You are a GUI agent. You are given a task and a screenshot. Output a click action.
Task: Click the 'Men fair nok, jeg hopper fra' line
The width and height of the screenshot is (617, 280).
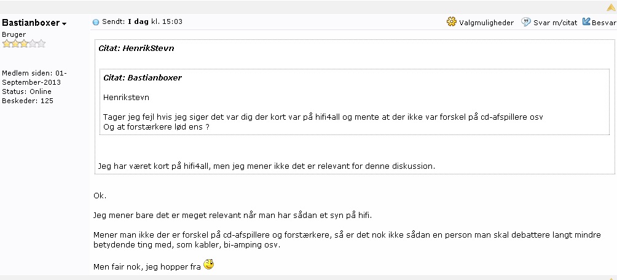(x=147, y=267)
